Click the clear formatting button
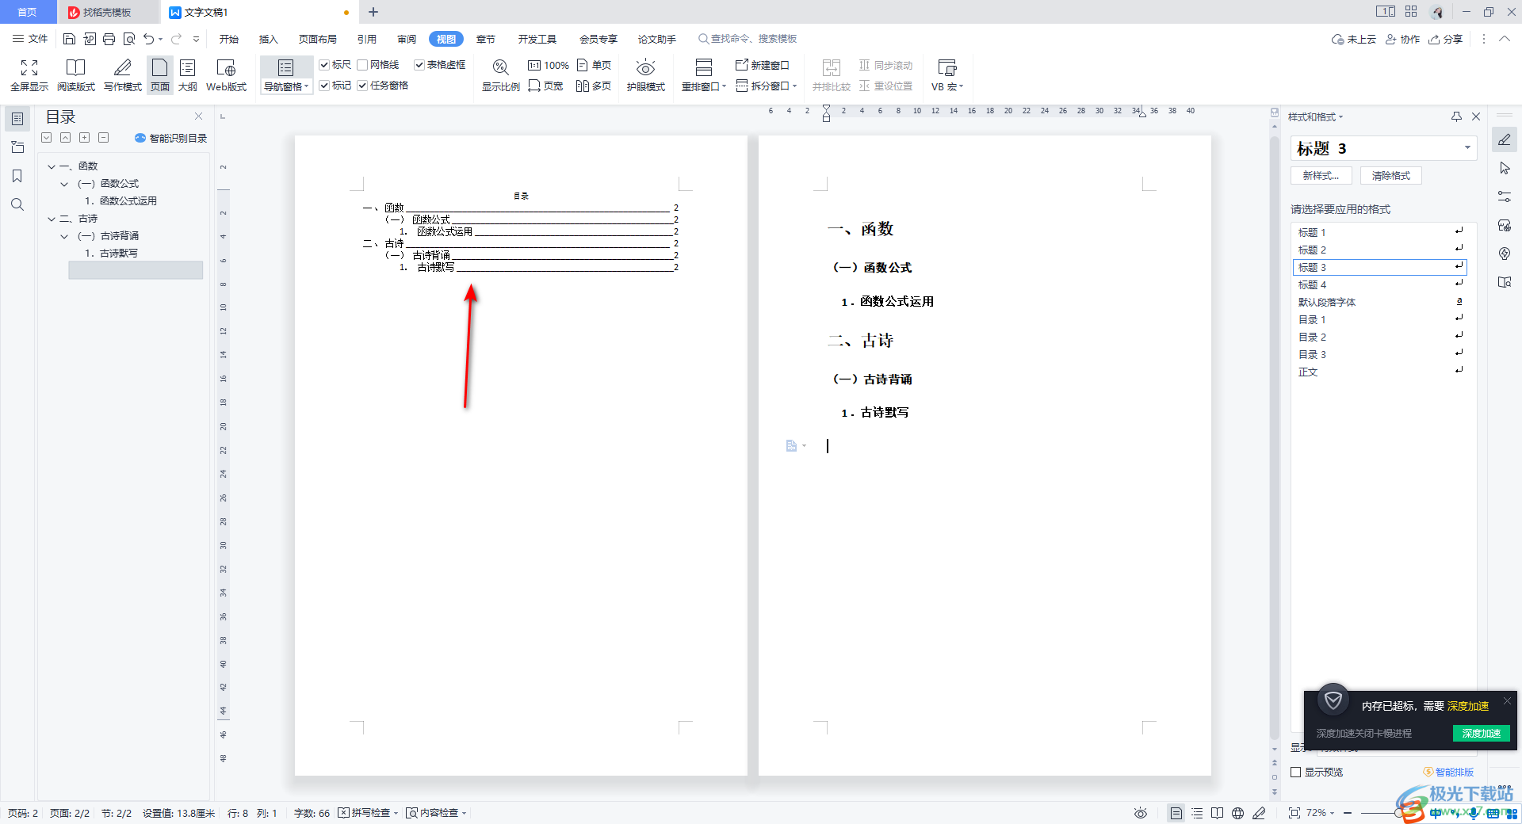This screenshot has width=1522, height=824. pos(1390,176)
